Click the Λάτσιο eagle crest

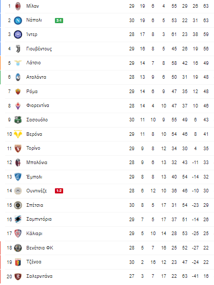(18, 63)
